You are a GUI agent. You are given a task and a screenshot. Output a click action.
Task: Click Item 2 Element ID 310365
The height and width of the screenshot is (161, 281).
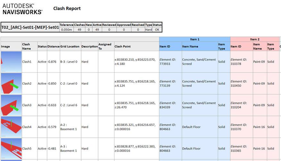[239, 148]
